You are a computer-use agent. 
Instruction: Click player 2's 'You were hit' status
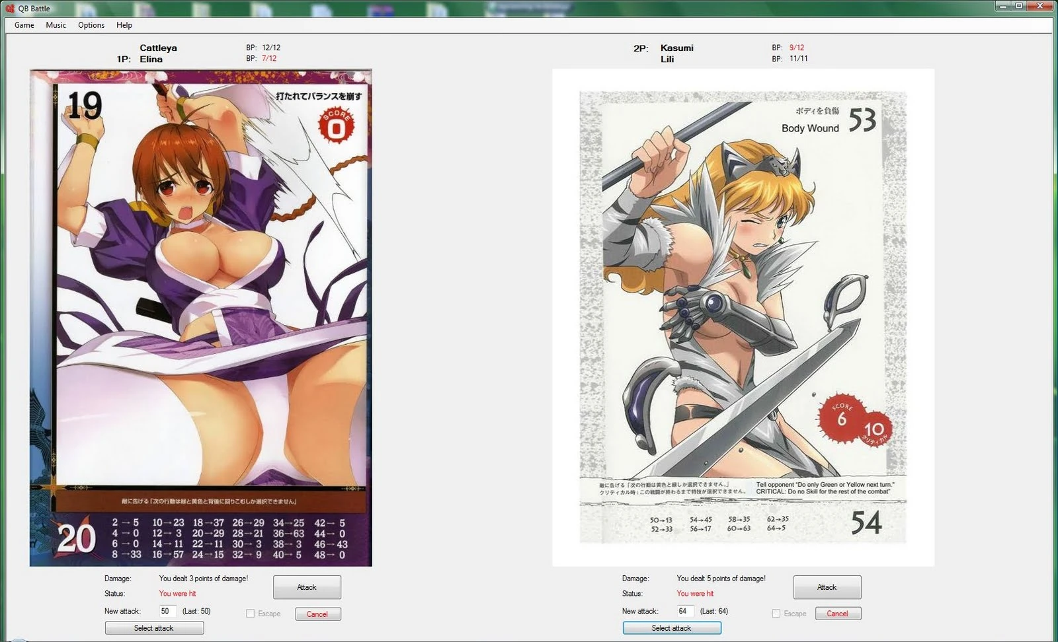click(695, 594)
